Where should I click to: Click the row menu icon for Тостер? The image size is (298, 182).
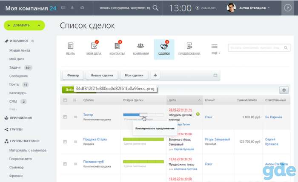coord(75,117)
